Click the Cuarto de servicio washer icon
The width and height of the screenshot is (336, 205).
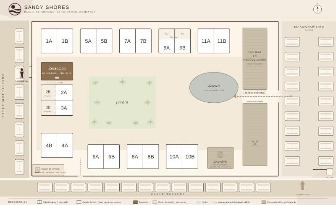(x=37, y=170)
